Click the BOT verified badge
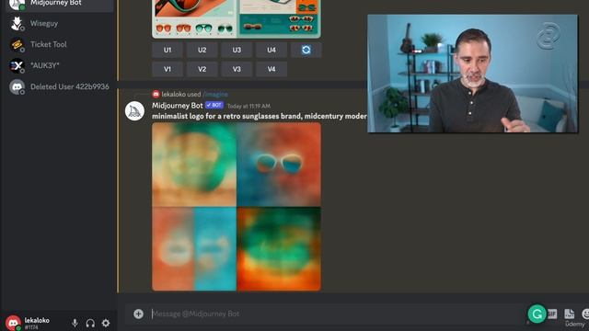The width and height of the screenshot is (589, 331). click(x=214, y=106)
